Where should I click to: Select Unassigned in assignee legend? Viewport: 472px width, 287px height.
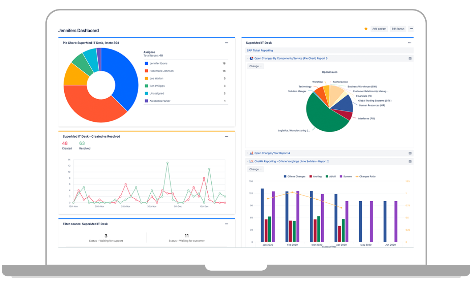click(157, 93)
